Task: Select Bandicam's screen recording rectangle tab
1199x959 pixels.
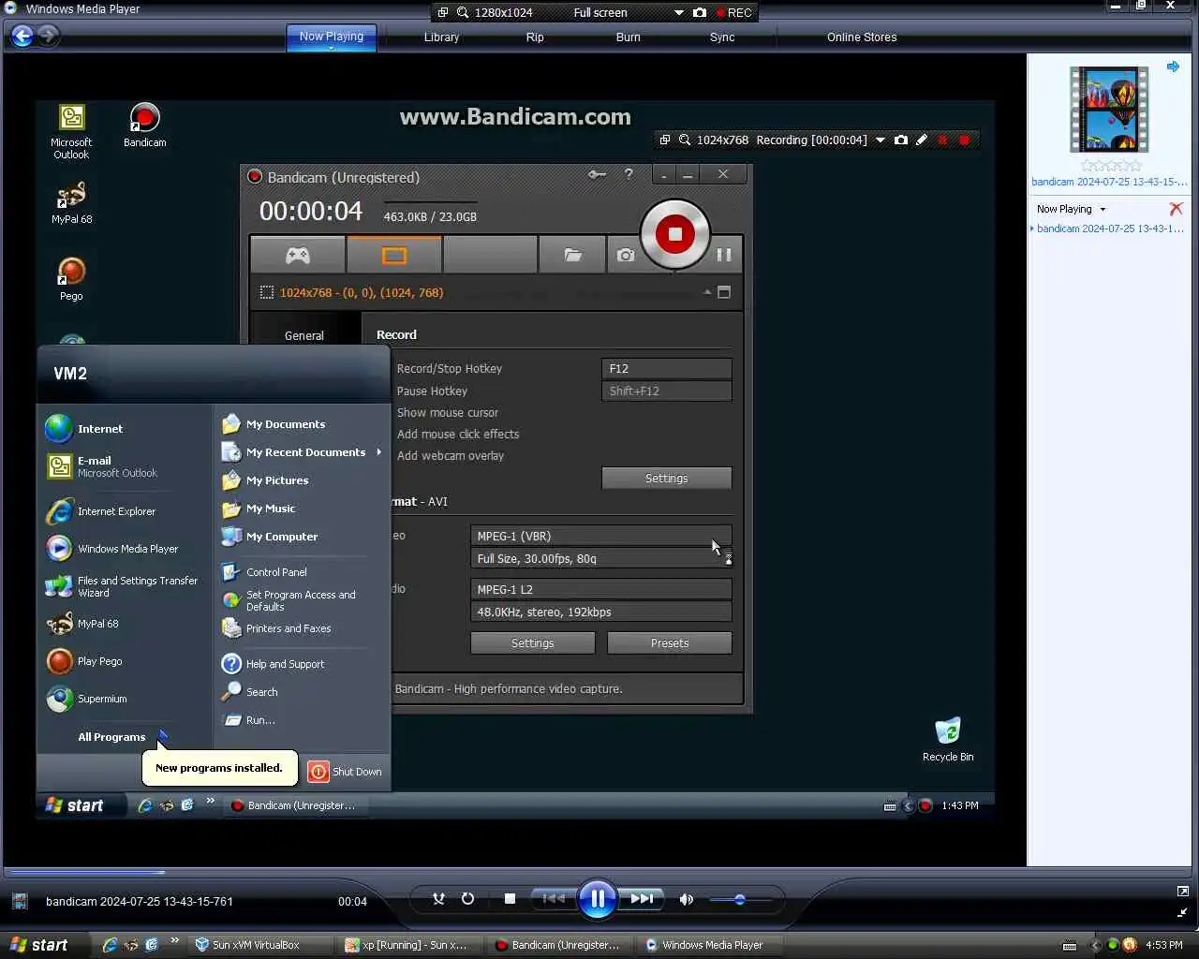Action: point(393,255)
